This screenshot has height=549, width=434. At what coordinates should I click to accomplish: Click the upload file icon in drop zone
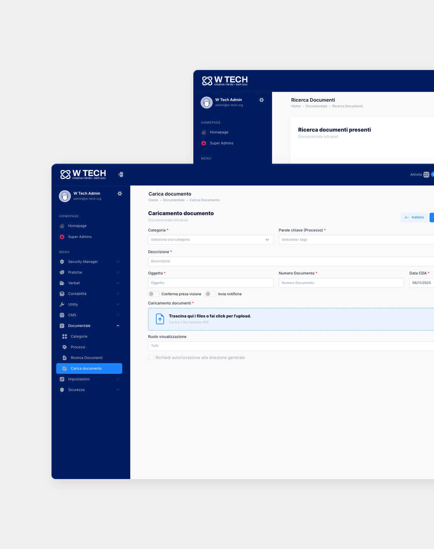coord(160,319)
